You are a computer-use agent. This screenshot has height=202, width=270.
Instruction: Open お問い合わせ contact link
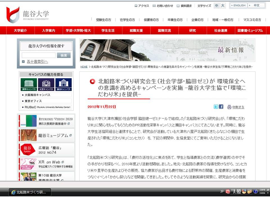(x=163, y=6)
